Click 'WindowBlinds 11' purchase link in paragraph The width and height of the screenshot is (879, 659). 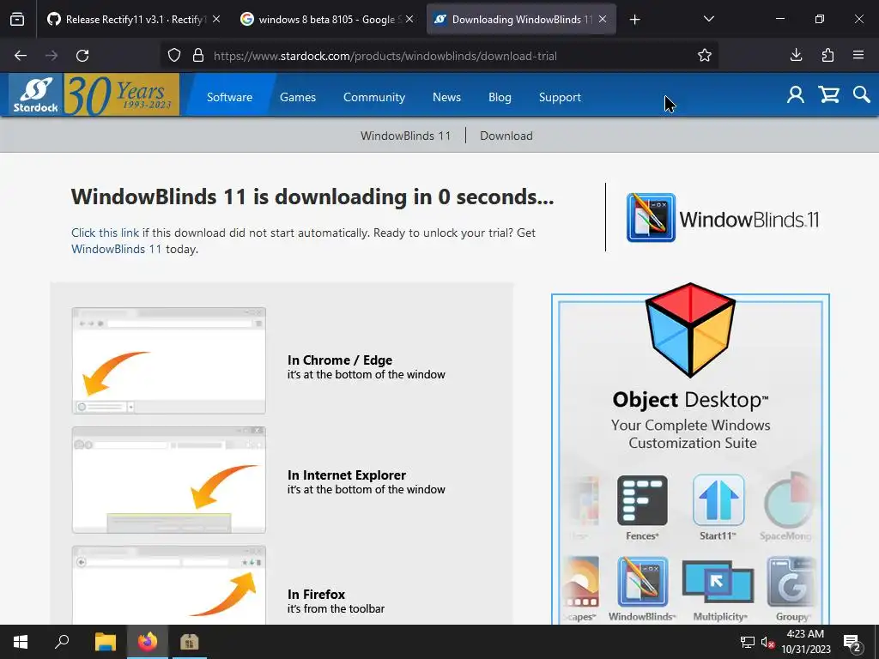point(116,249)
